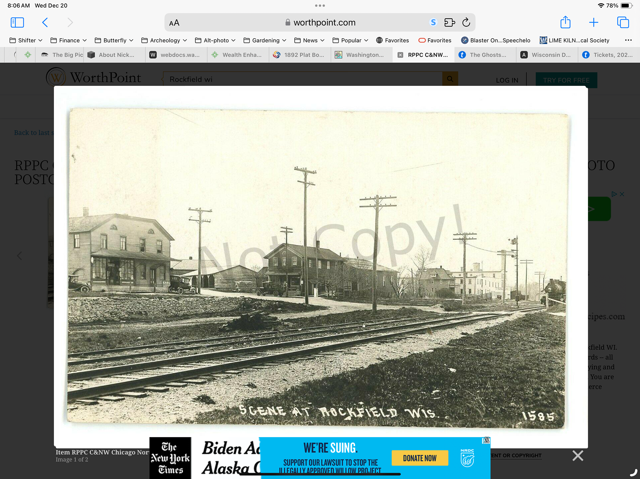
Task: Expand the Finance bookmarks folder
Action: (x=69, y=40)
